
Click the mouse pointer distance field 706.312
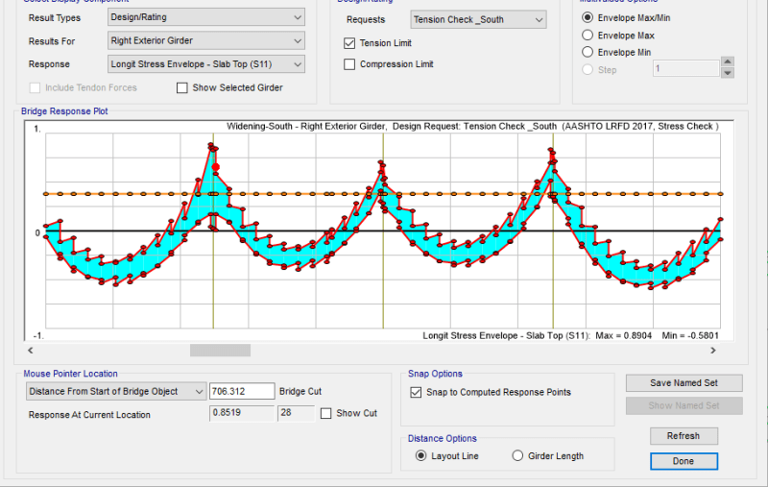242,392
